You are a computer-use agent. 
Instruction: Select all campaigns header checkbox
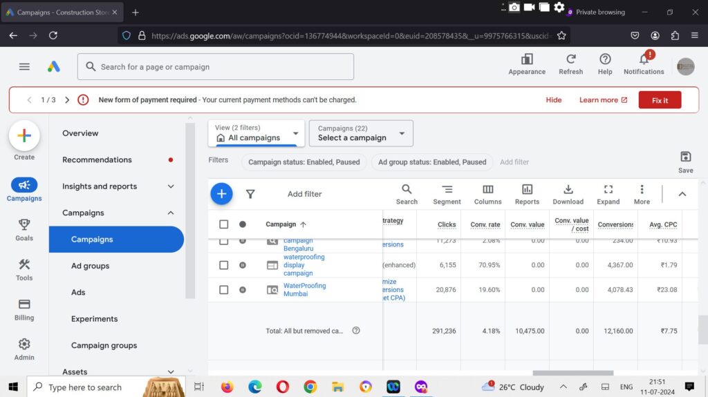pyautogui.click(x=223, y=224)
